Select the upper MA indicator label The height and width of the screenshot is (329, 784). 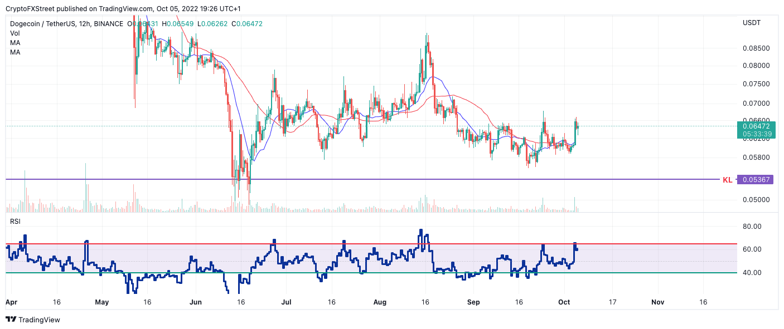point(15,43)
